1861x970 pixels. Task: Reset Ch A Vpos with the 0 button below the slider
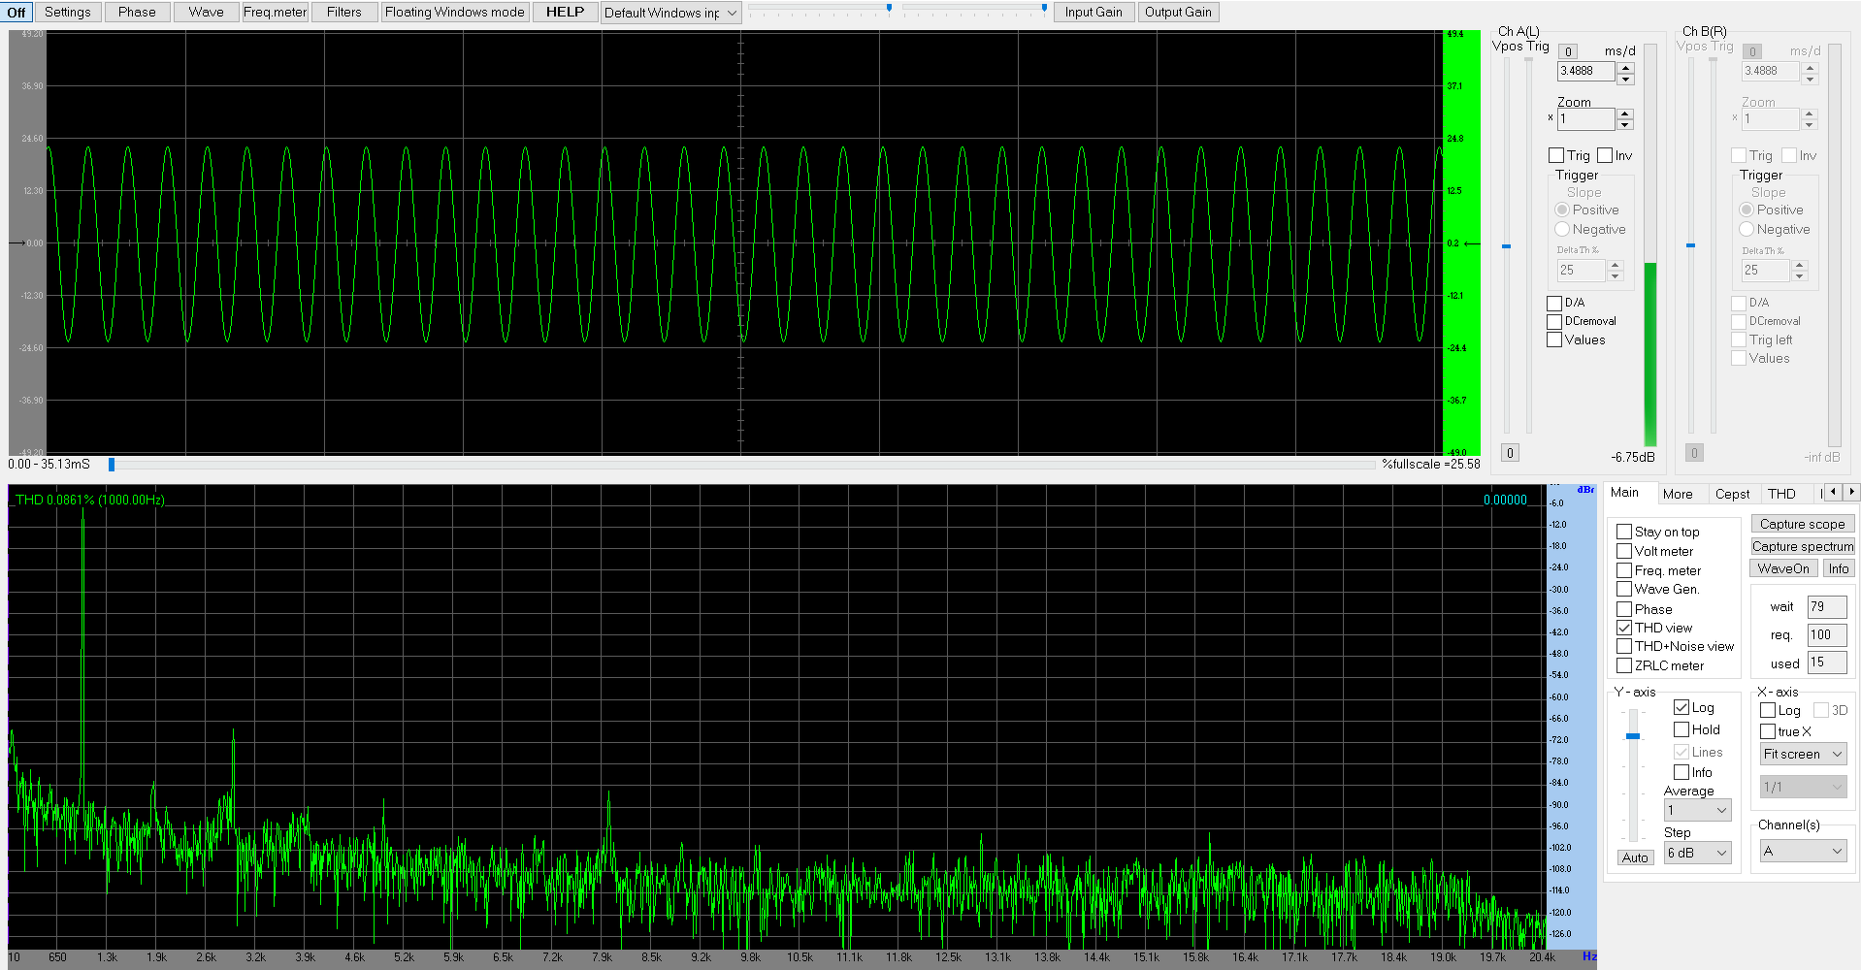tap(1510, 453)
